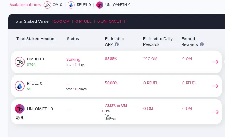
Task: Click the 'Estimated APR' column header
Action: 115,42
